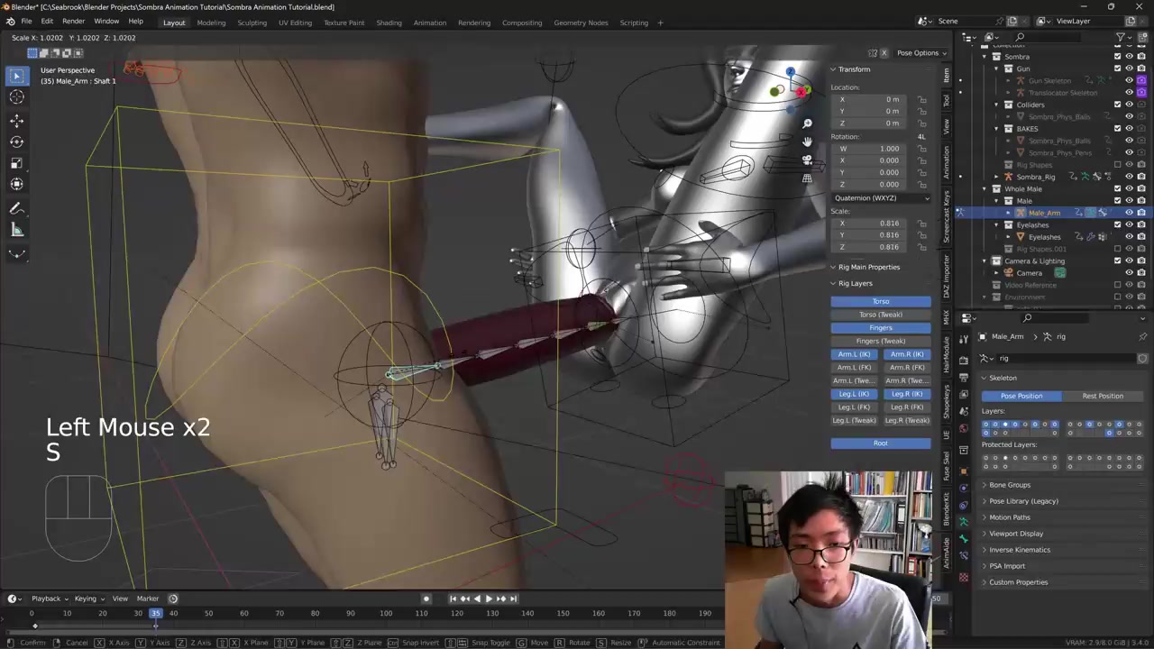Click the Root rig layer button
The image size is (1154, 649).
tap(880, 443)
